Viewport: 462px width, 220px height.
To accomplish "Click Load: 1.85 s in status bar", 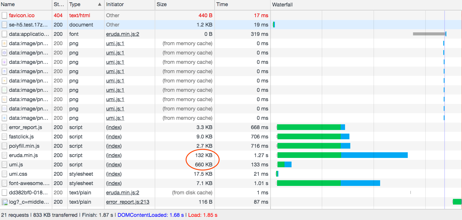I will pos(203,215).
